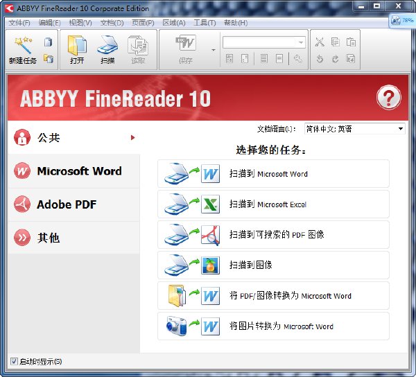Click the open document icon below new document
Screen dimensions: 416x377
[48, 58]
